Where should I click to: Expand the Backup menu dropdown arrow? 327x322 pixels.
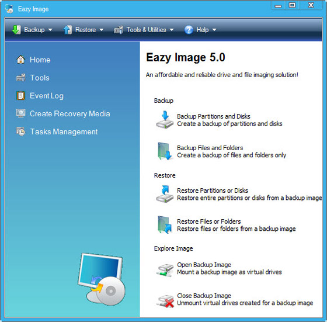[50, 30]
